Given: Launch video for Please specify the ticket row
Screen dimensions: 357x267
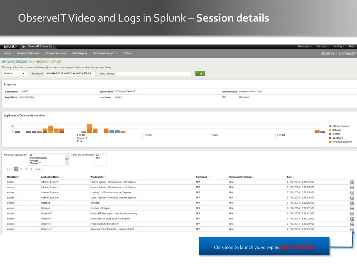Looking at the screenshot, I should 352,224.
